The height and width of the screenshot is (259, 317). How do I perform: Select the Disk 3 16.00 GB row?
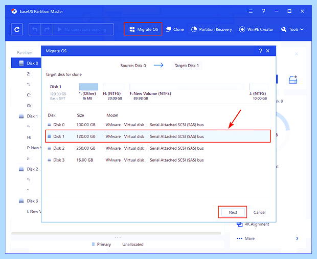click(158, 160)
